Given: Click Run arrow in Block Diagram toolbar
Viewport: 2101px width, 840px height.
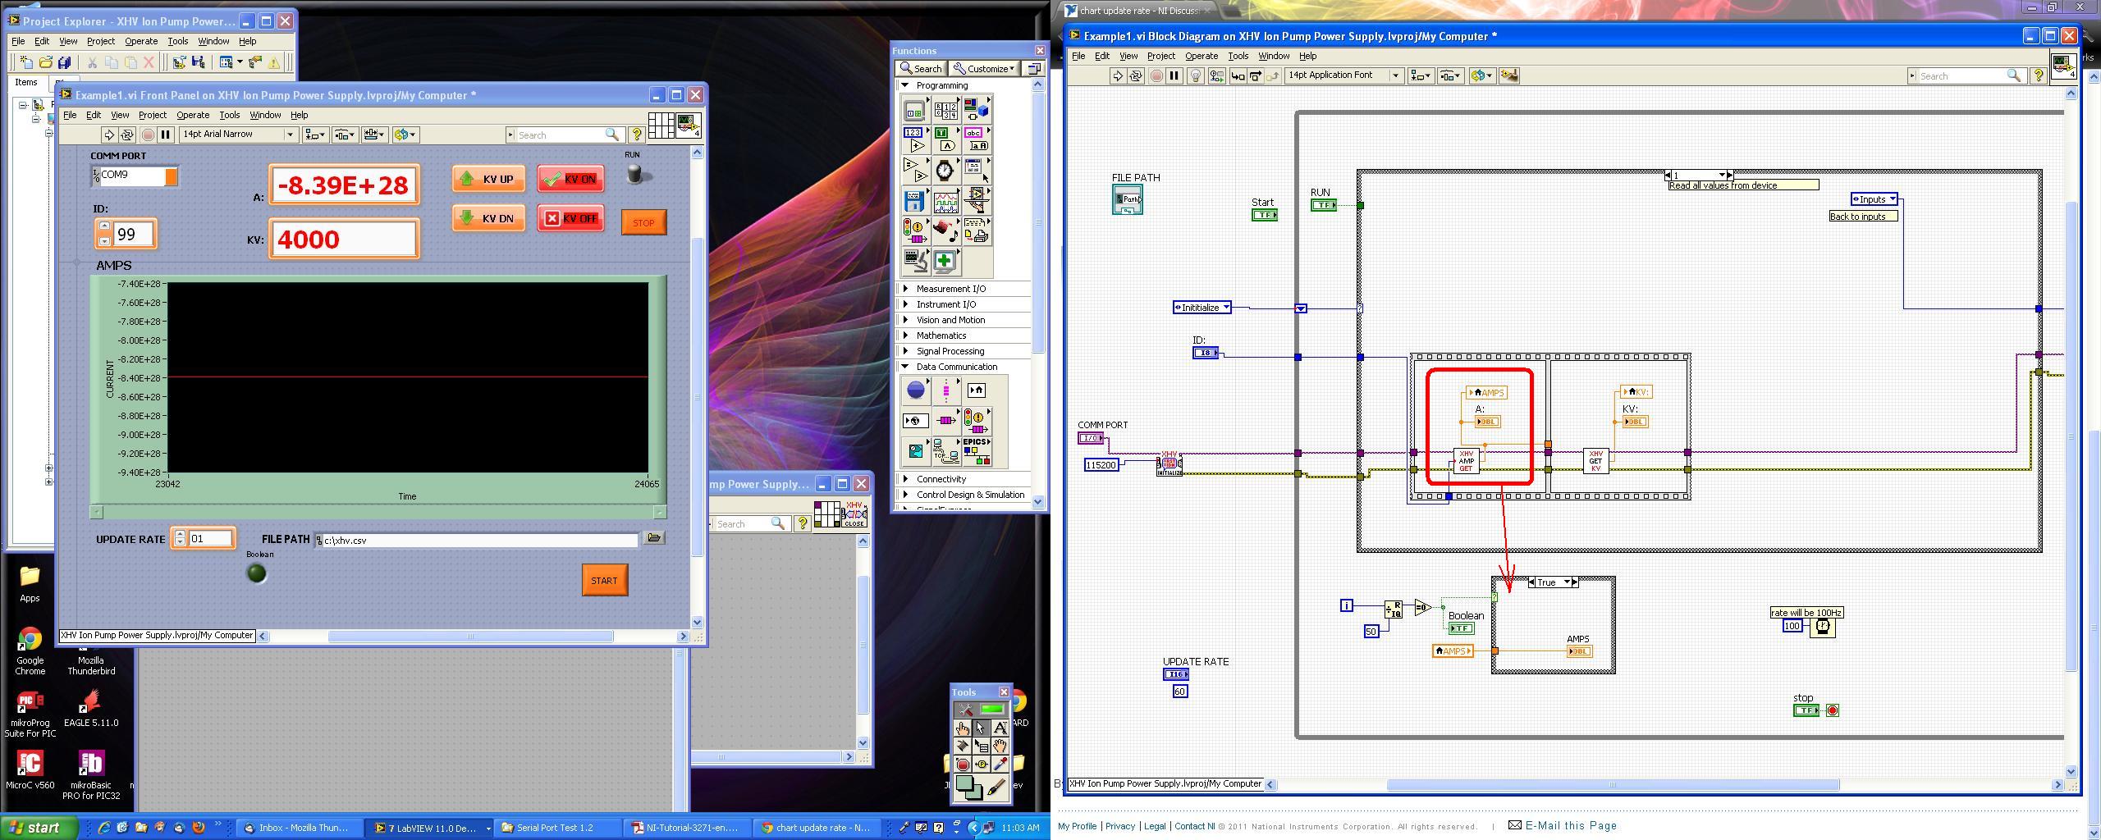Looking at the screenshot, I should pyautogui.click(x=1117, y=75).
